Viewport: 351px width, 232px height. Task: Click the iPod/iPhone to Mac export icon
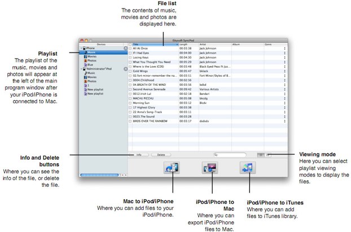pyautogui.click(x=210, y=168)
